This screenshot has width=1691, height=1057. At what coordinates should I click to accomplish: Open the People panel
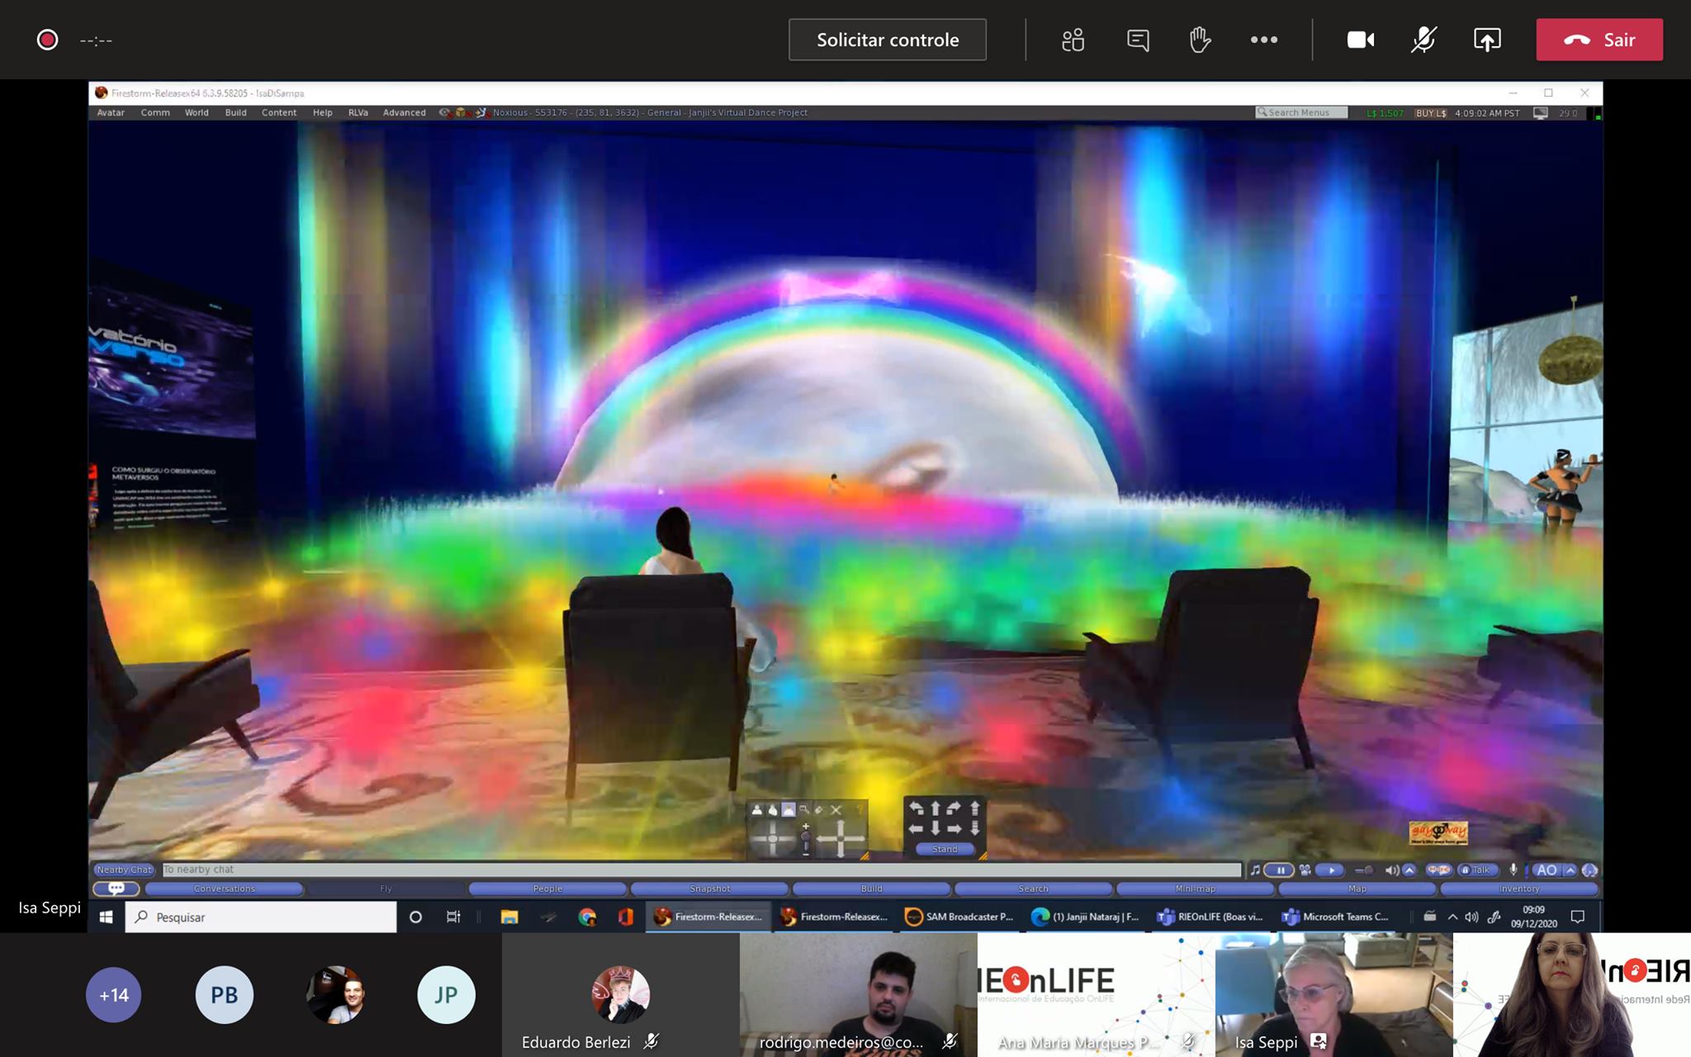(x=547, y=889)
